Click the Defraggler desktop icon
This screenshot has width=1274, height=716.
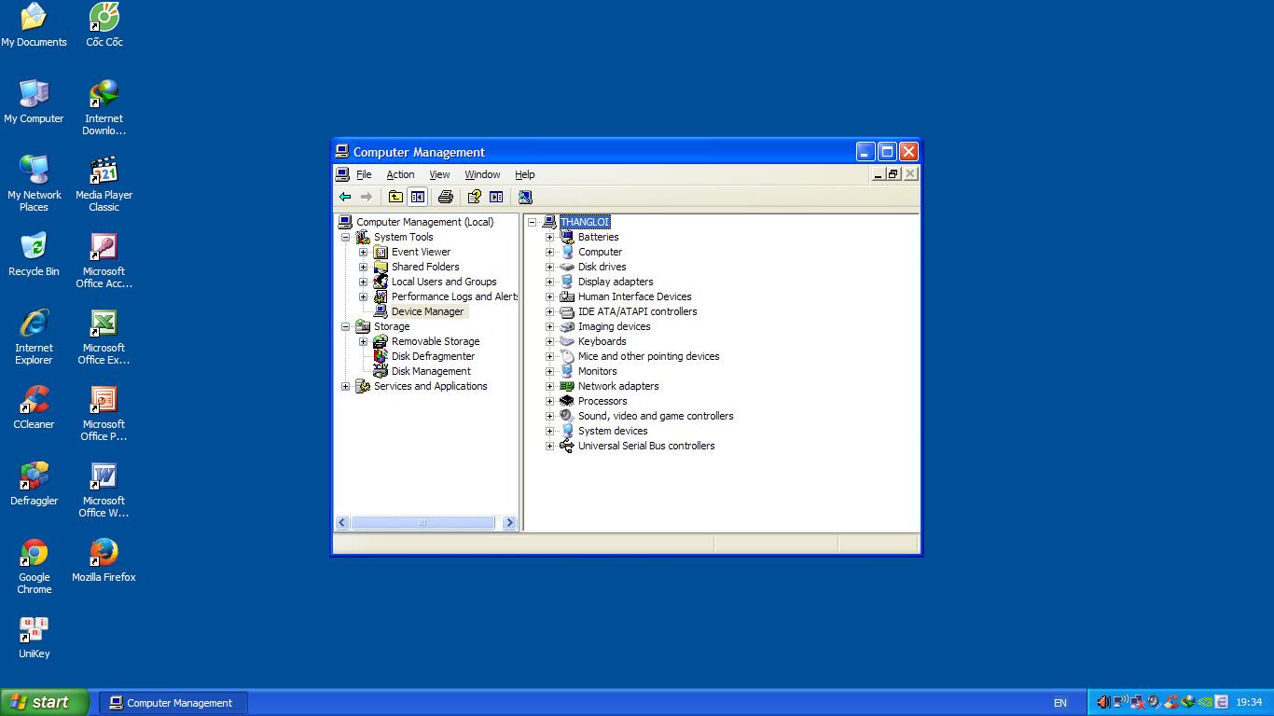tap(35, 485)
